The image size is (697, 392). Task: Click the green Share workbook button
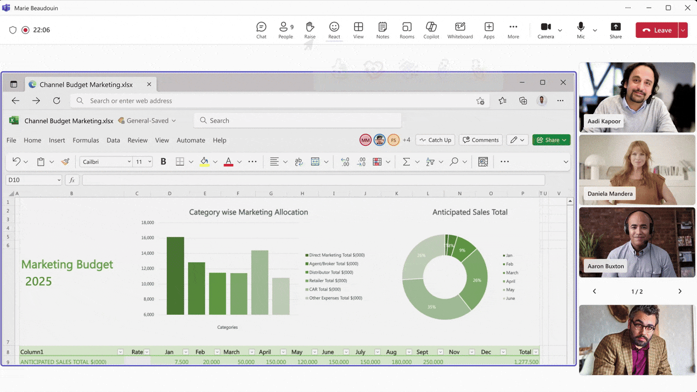[x=552, y=140]
